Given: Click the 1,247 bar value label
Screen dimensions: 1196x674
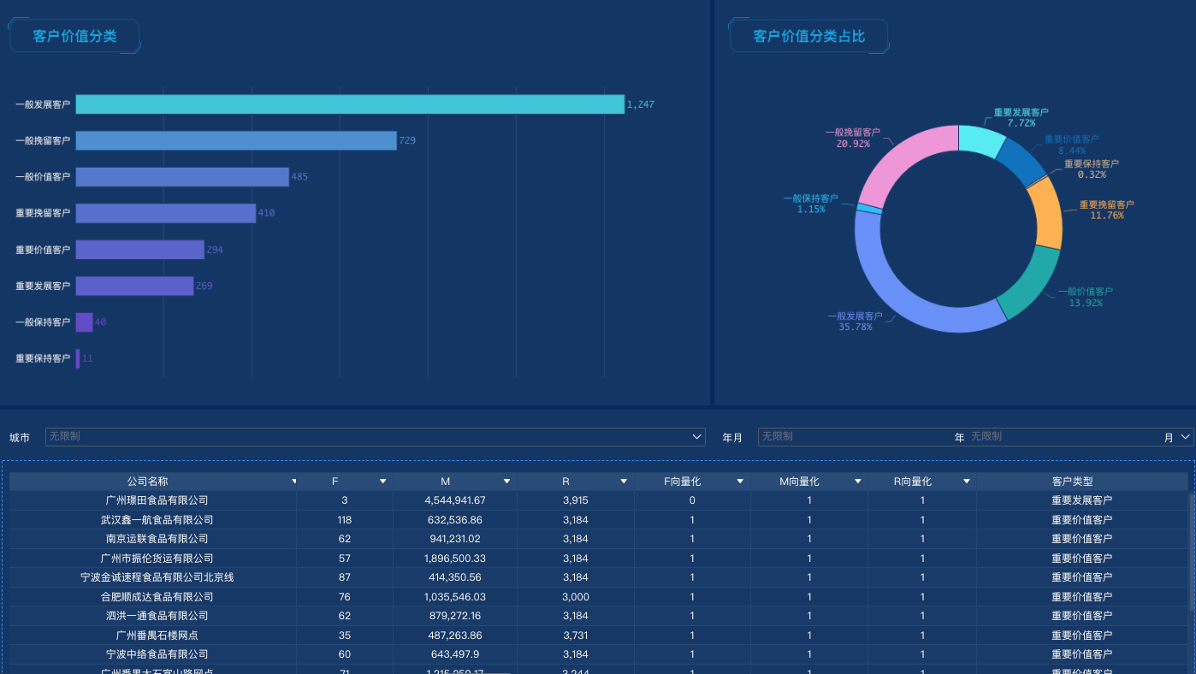Looking at the screenshot, I should (x=641, y=104).
